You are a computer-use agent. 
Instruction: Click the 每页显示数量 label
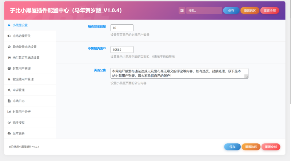(97, 26)
